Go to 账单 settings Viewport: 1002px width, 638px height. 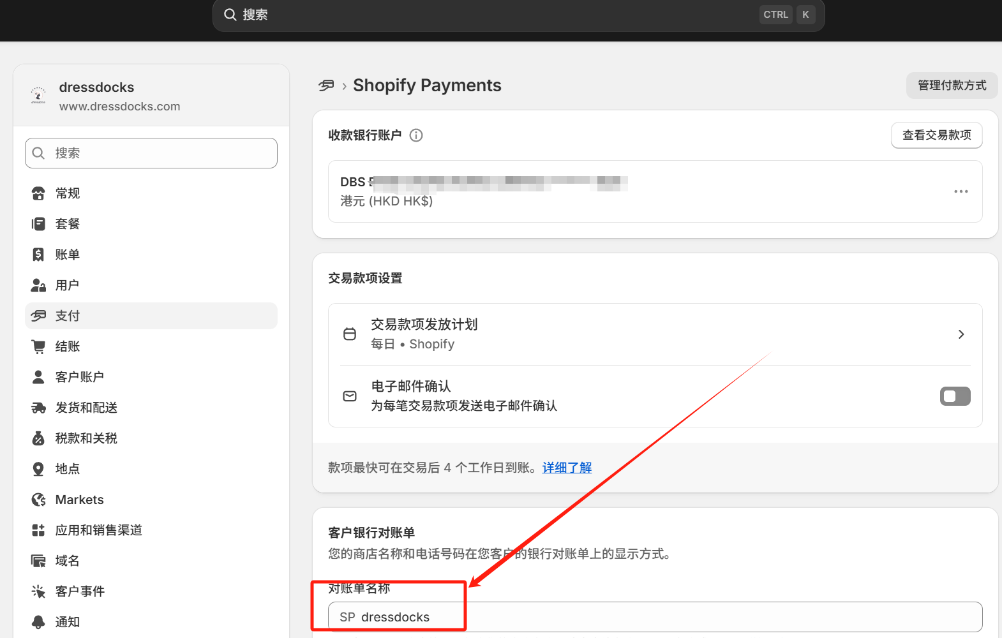[151, 255]
